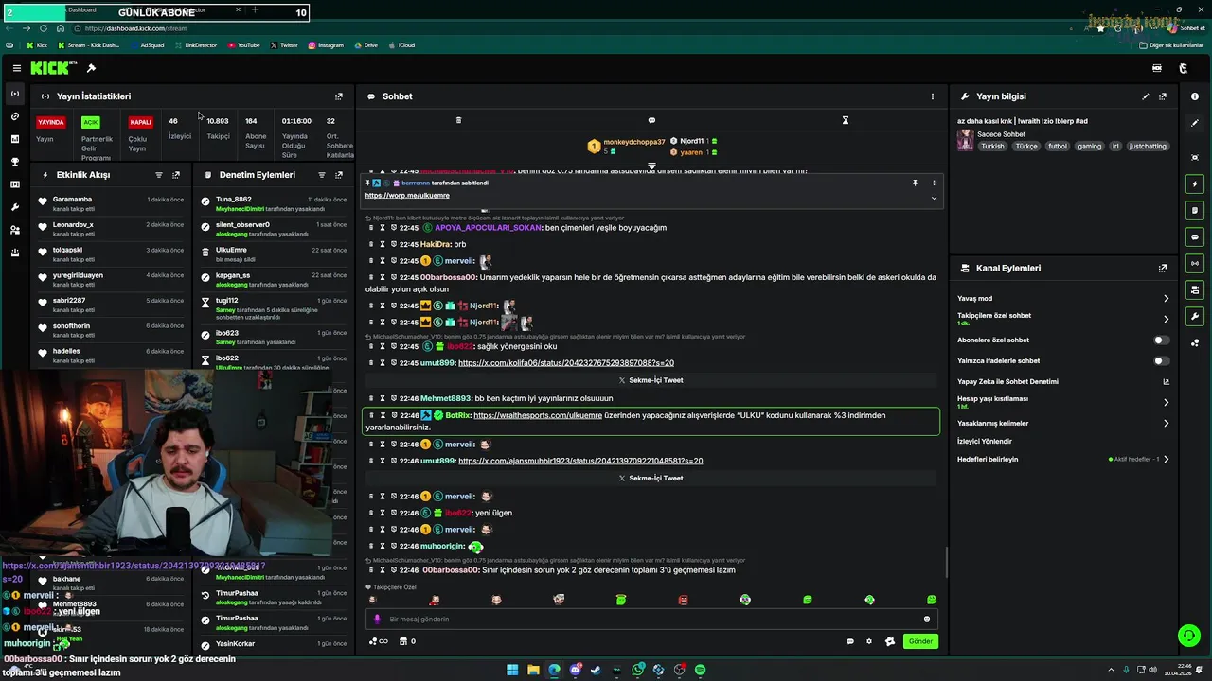This screenshot has width=1212, height=681.
Task: Toggle the KAPALI Çoklu Yayın badge
Action: (x=140, y=122)
